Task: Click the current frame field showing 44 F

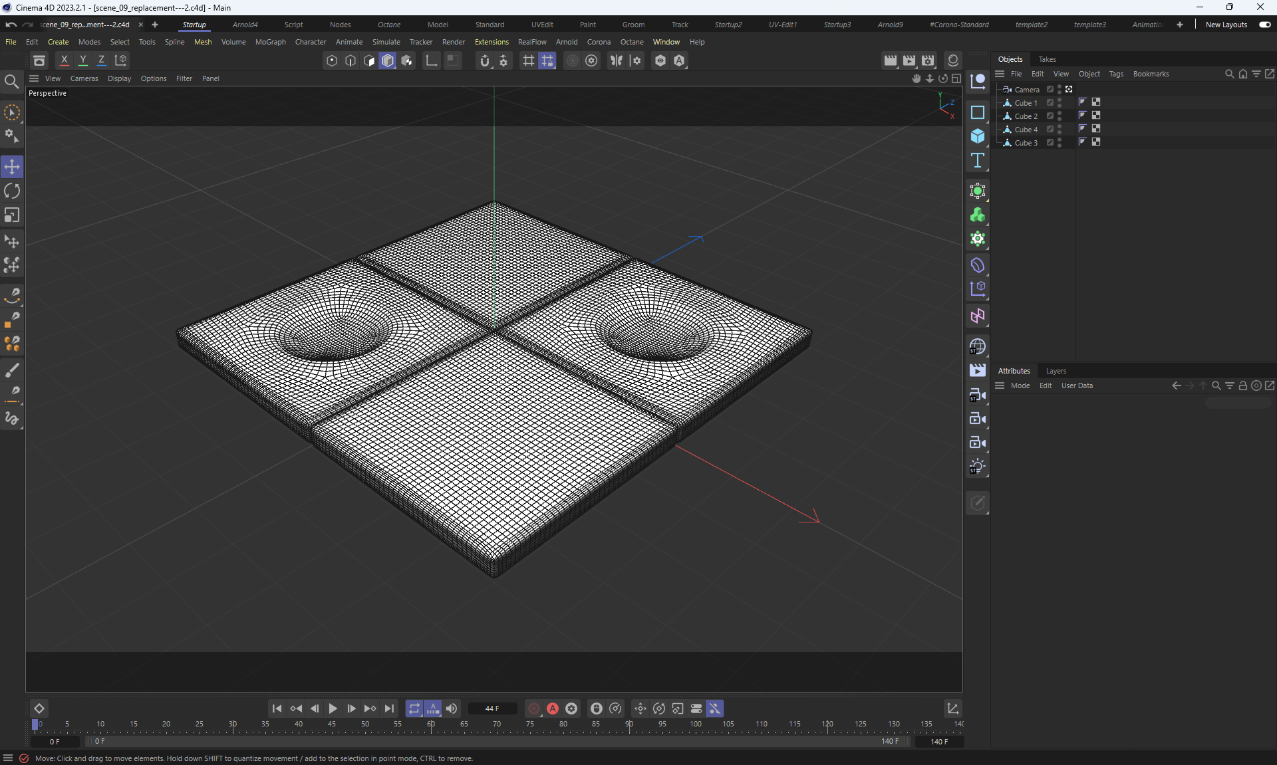Action: coord(492,709)
